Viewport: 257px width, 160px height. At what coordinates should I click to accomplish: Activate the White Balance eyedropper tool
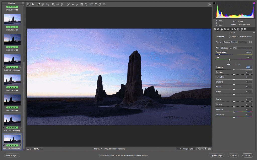(38, 4)
